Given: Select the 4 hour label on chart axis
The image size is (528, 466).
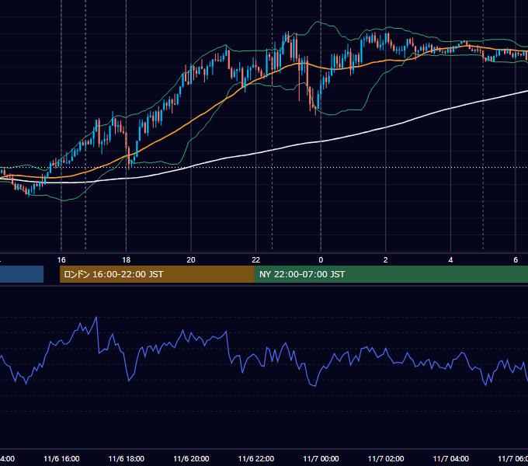Looking at the screenshot, I should point(450,260).
